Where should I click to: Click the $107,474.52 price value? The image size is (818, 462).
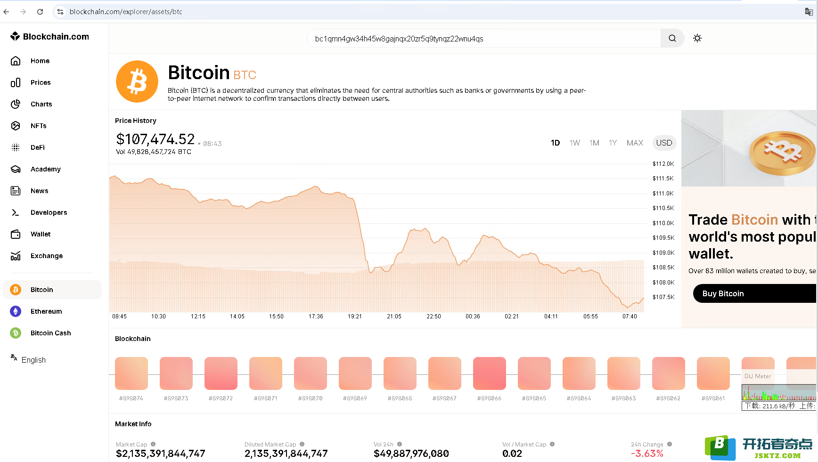pyautogui.click(x=155, y=139)
